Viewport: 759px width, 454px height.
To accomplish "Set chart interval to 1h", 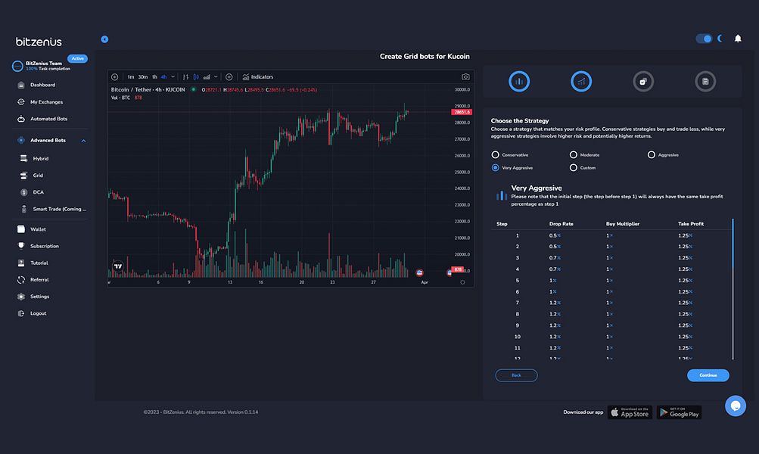I will [154, 77].
